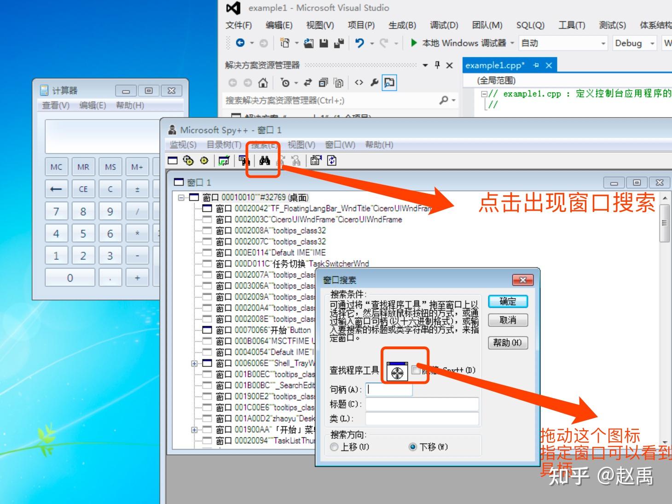Click the Sync with Active Document icon
The image size is (672, 504).
click(308, 83)
